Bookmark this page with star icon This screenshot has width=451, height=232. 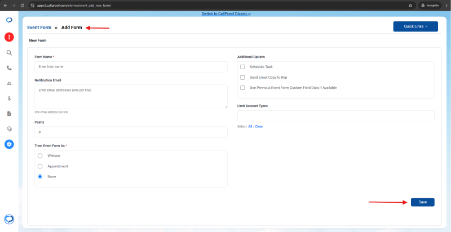pyautogui.click(x=410, y=6)
